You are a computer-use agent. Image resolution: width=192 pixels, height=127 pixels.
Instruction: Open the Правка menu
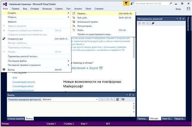click(x=15, y=9)
